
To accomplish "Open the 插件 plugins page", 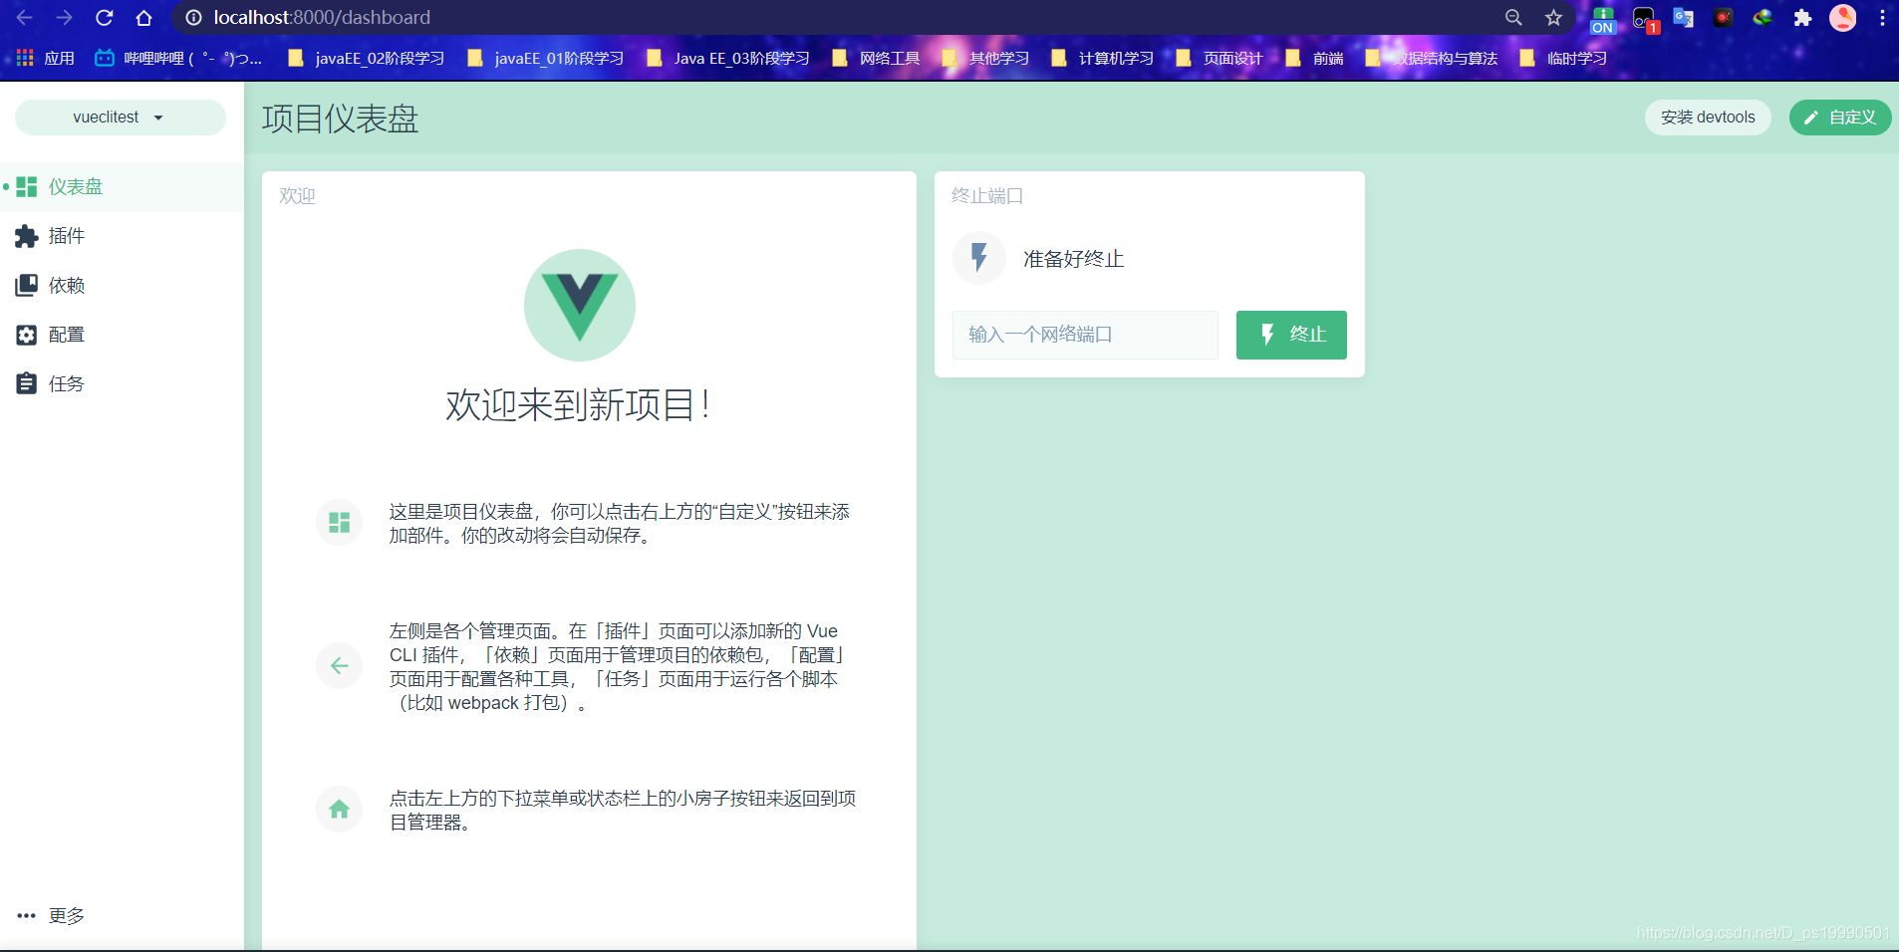I will pos(122,236).
